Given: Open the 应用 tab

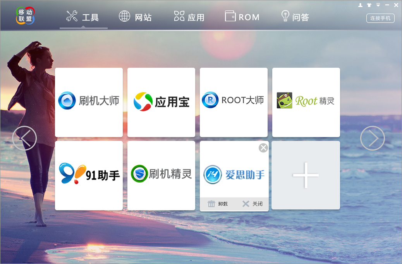Looking at the screenshot, I should [189, 17].
